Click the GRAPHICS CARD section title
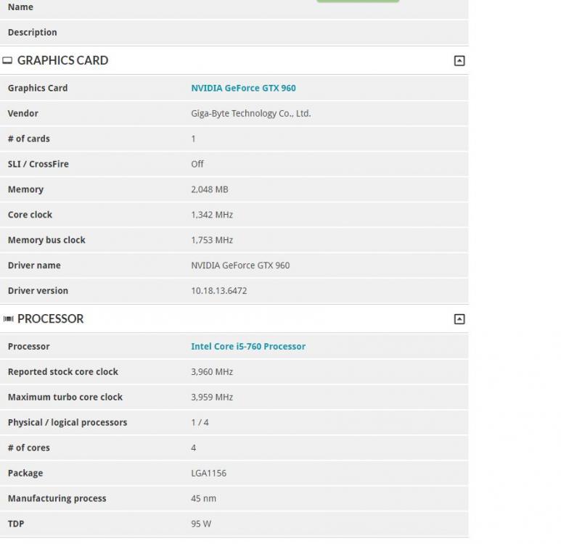This screenshot has width=561, height=544. point(62,61)
